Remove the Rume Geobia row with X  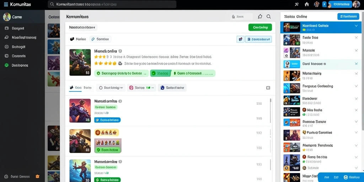[x=356, y=157]
